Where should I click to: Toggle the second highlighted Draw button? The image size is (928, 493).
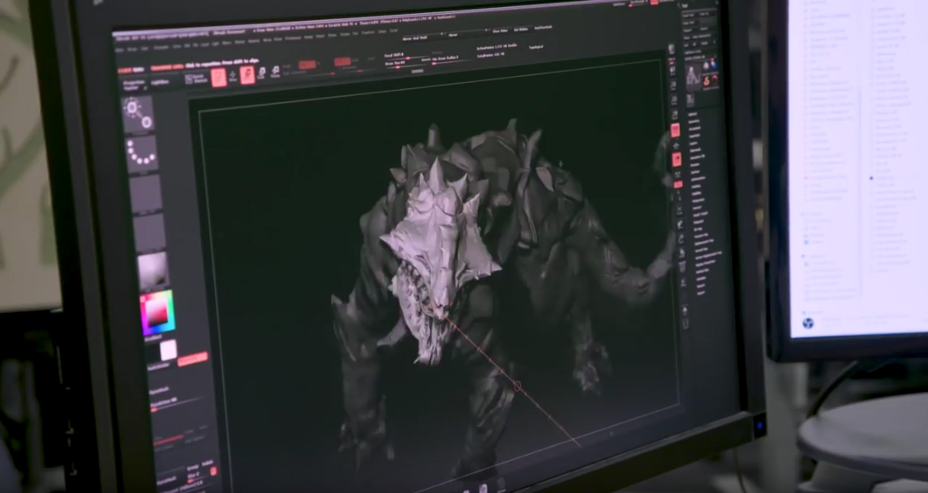tap(247, 75)
